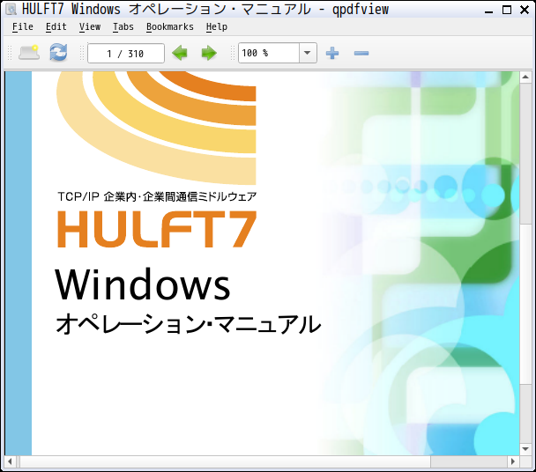Click the Refresh document icon
The height and width of the screenshot is (472, 536).
tap(58, 53)
